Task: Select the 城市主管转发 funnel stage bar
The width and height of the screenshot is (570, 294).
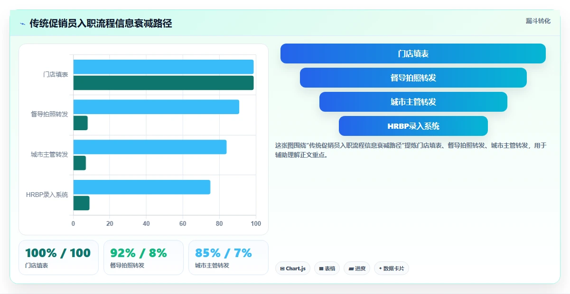Action: [413, 102]
